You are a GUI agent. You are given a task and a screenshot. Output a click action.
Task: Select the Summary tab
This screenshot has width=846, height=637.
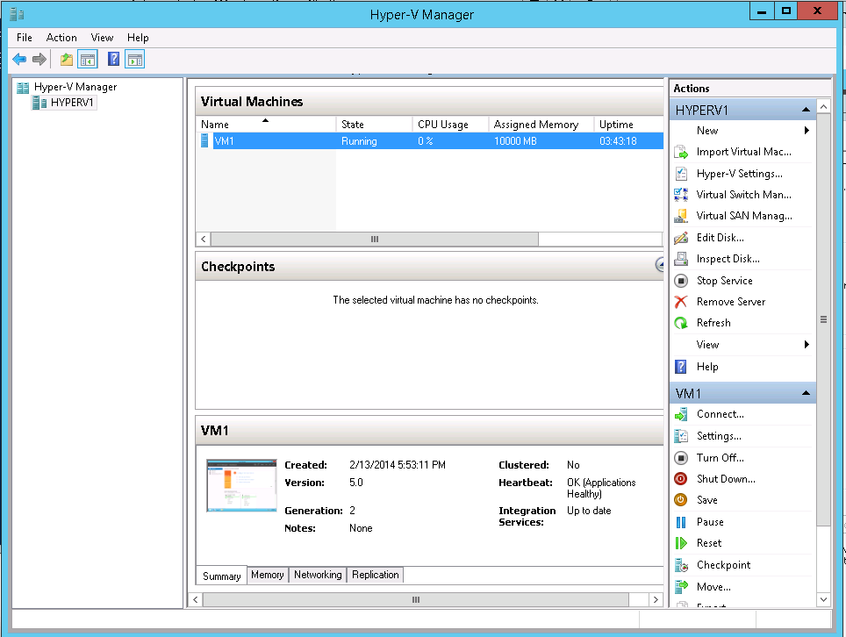click(x=222, y=576)
